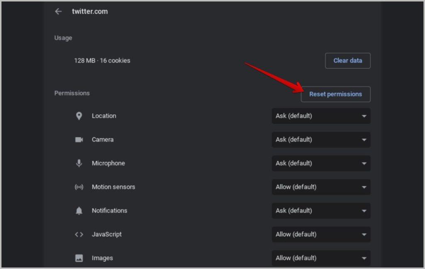Open the Images permission dropdown
This screenshot has width=425, height=269.
coord(321,258)
